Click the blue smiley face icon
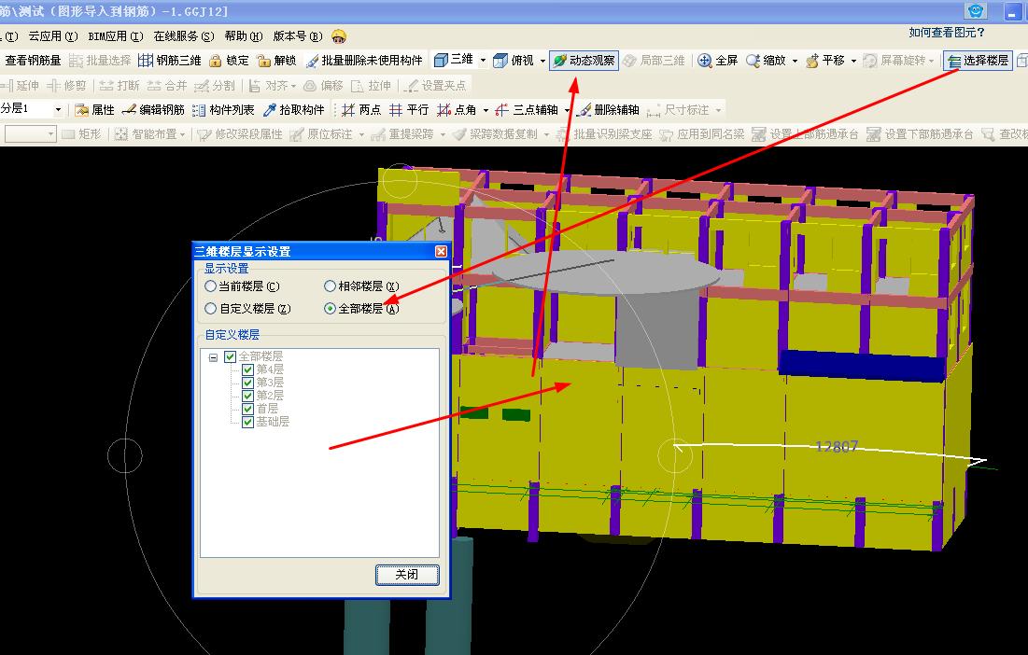This screenshot has height=655, width=1028. 977,11
